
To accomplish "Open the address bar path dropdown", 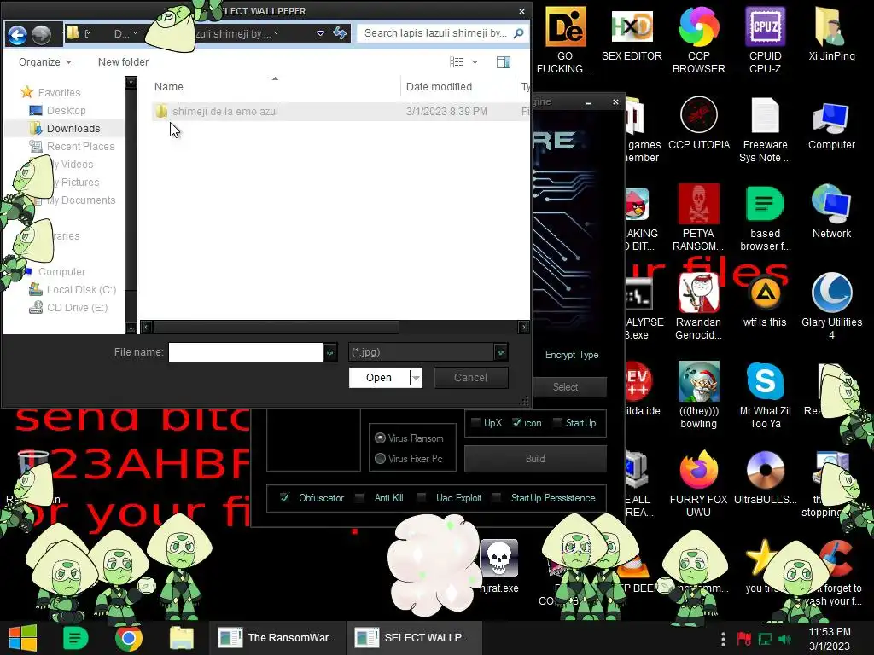I will pyautogui.click(x=321, y=33).
